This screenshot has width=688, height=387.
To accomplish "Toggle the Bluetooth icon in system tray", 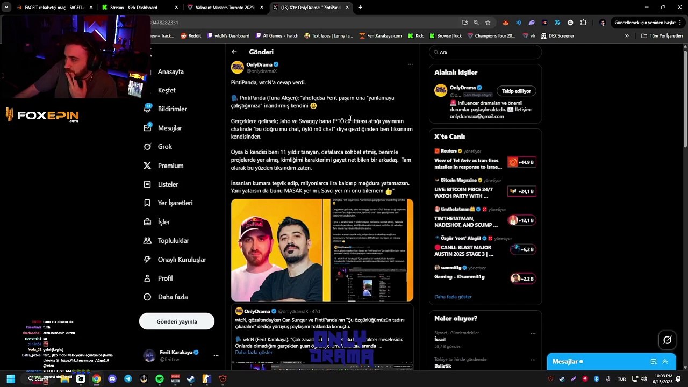I will tap(596, 379).
